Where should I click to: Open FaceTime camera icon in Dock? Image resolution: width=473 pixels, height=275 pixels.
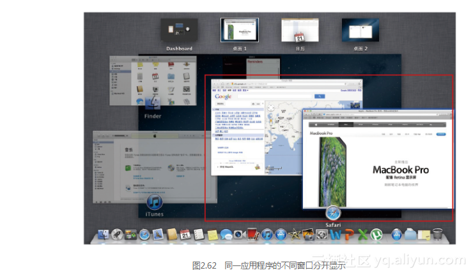coord(240,234)
